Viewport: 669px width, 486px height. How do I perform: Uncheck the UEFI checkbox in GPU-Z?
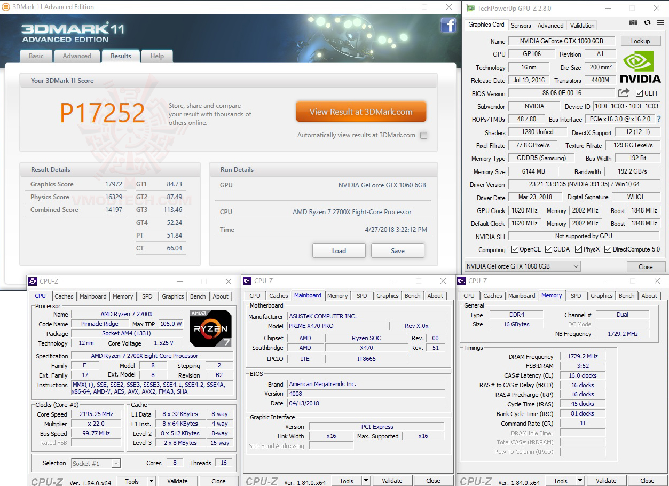(639, 93)
